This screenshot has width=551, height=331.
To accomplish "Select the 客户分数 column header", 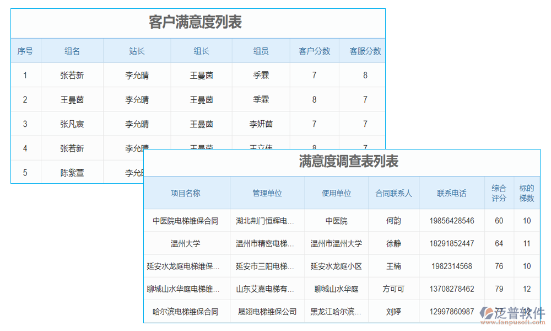I will coord(314,51).
